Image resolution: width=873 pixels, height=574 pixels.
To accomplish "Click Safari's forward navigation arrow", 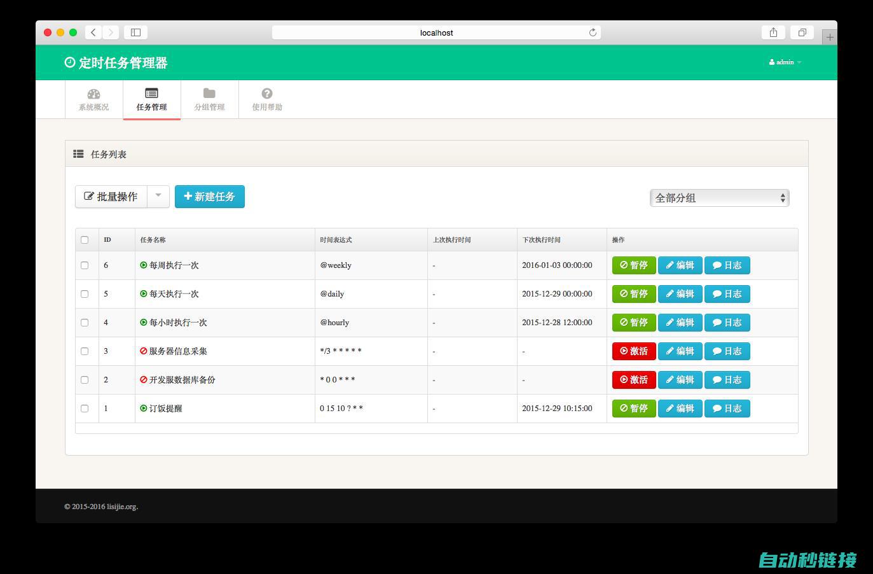I will pos(111,32).
